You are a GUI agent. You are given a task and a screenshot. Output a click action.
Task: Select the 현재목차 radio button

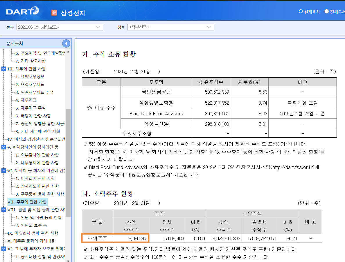[301, 11]
